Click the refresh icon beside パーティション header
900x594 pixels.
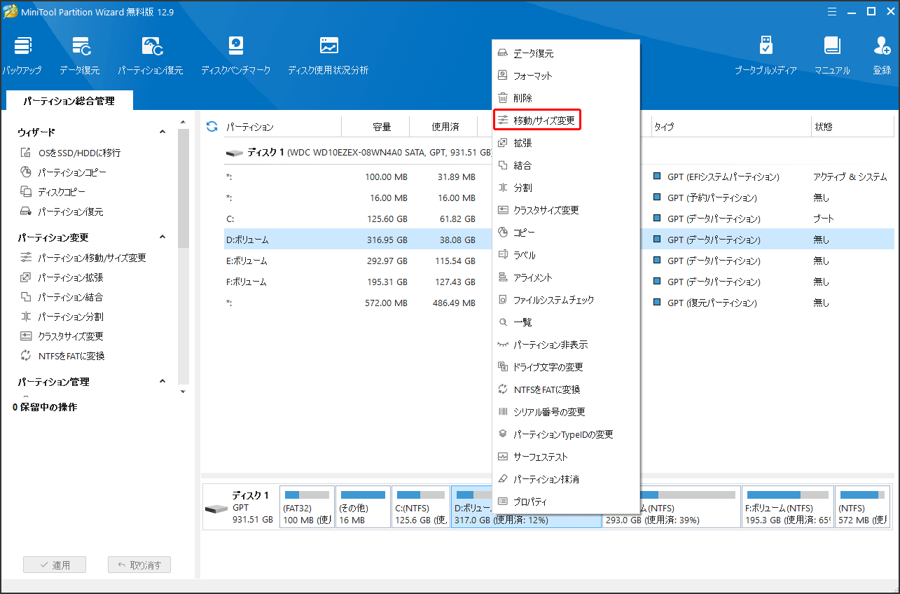coord(212,127)
